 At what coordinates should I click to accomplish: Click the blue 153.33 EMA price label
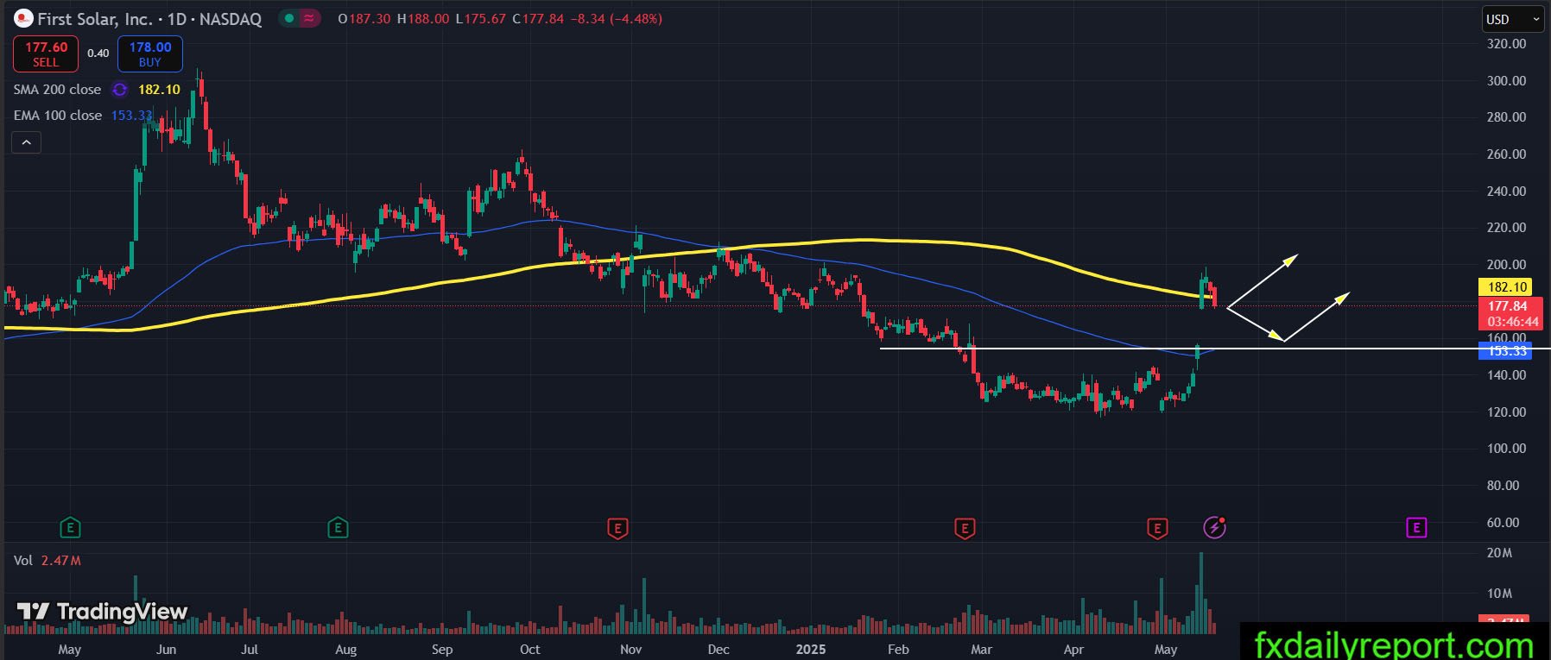(x=1507, y=351)
